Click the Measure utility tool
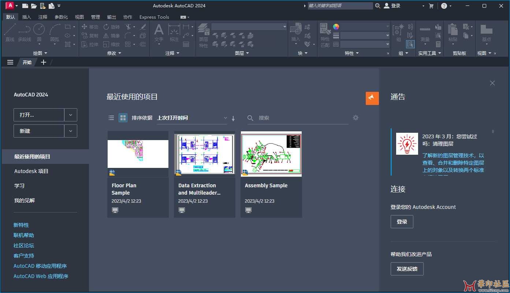Screen dimensions: 510x293 (x=425, y=32)
